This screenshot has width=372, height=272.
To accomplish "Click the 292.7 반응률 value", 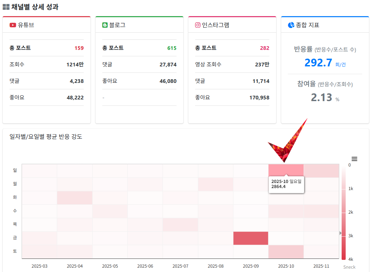I will (318, 63).
